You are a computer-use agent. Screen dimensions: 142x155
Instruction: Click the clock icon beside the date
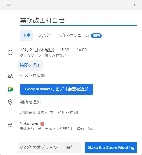pos(10,53)
